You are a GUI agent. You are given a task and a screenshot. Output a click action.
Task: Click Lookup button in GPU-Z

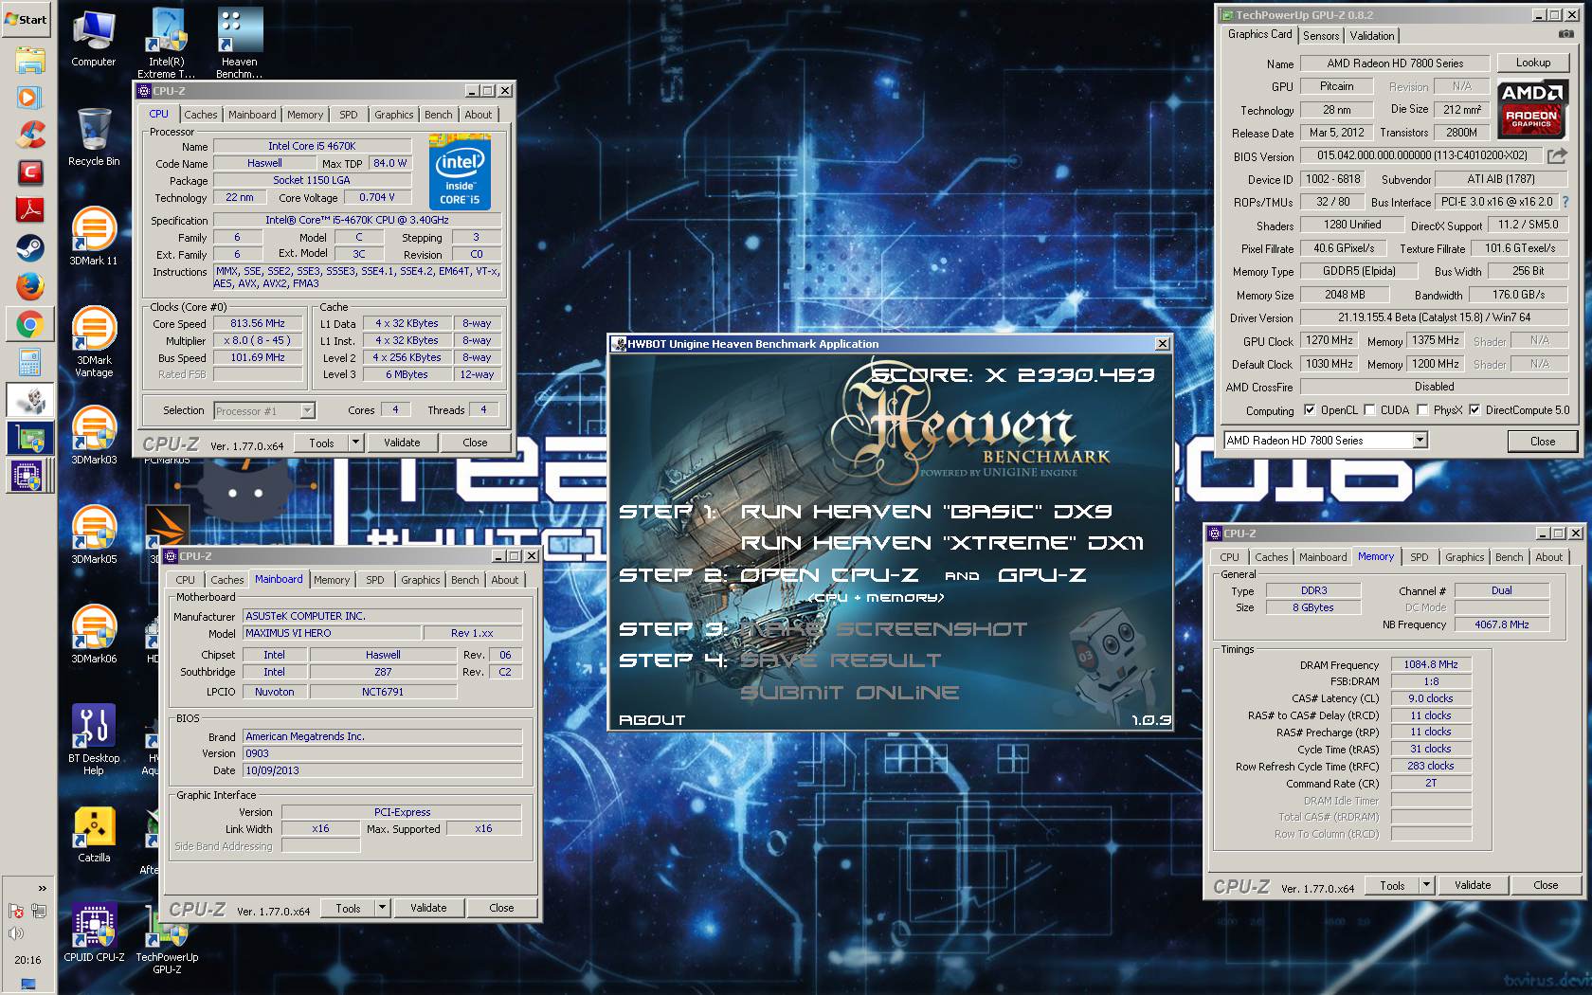point(1532,63)
